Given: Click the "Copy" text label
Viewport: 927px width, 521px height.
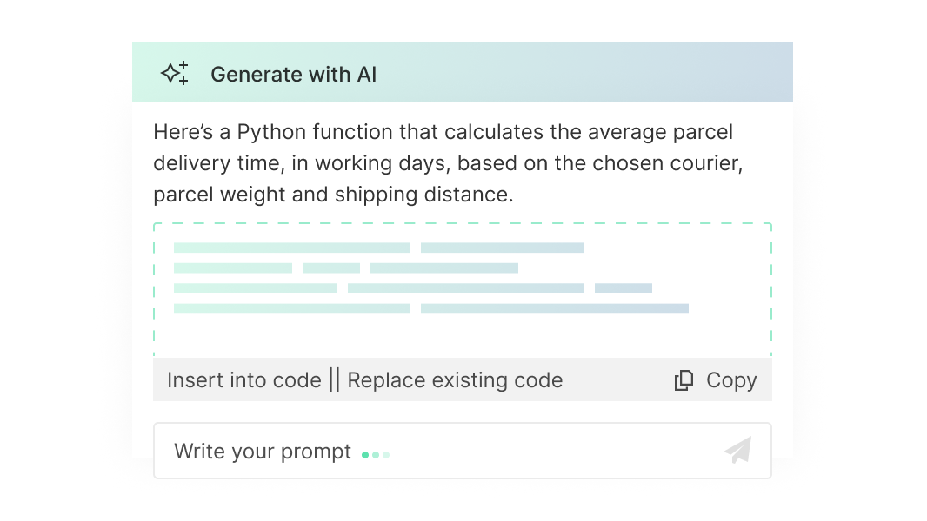Looking at the screenshot, I should [x=731, y=380].
